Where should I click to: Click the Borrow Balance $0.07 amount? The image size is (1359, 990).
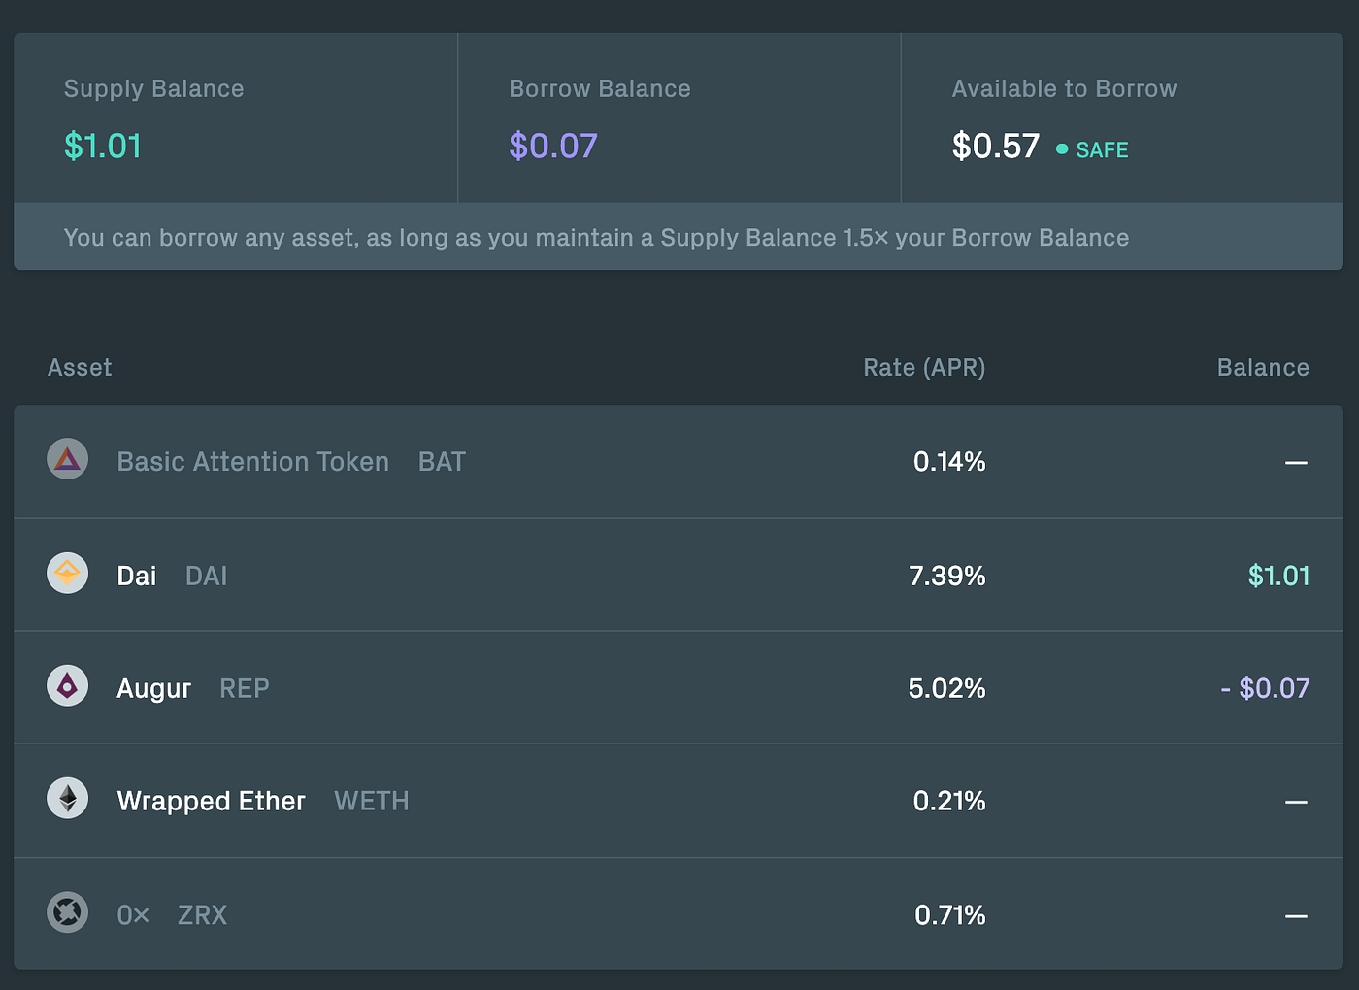pyautogui.click(x=553, y=147)
